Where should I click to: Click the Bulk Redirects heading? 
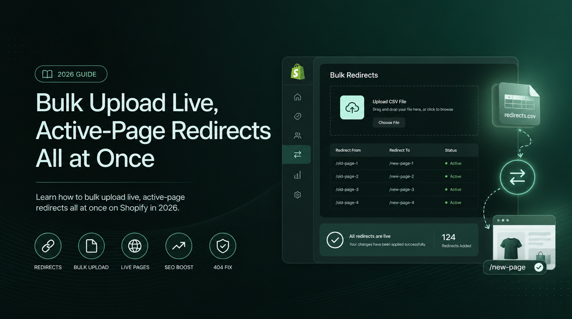(x=354, y=75)
